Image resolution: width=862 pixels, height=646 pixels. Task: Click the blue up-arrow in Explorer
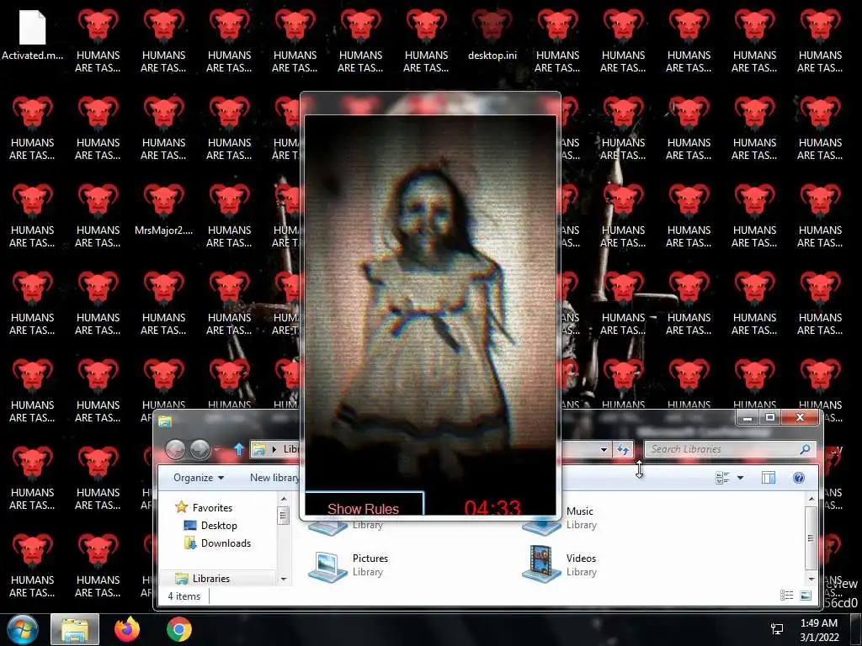click(x=238, y=449)
